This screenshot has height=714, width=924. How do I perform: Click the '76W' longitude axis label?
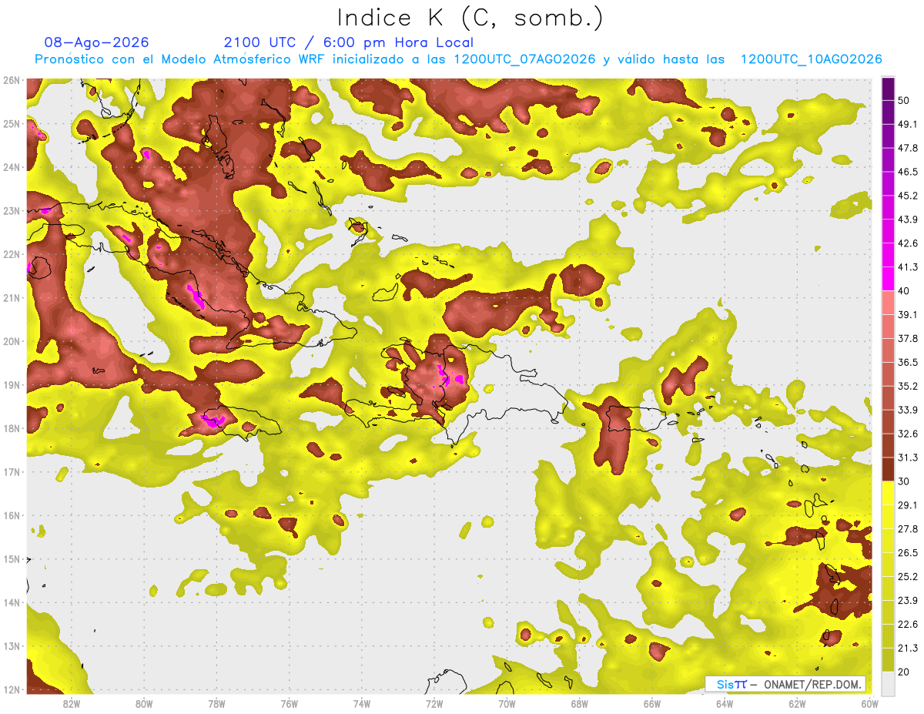pyautogui.click(x=289, y=703)
